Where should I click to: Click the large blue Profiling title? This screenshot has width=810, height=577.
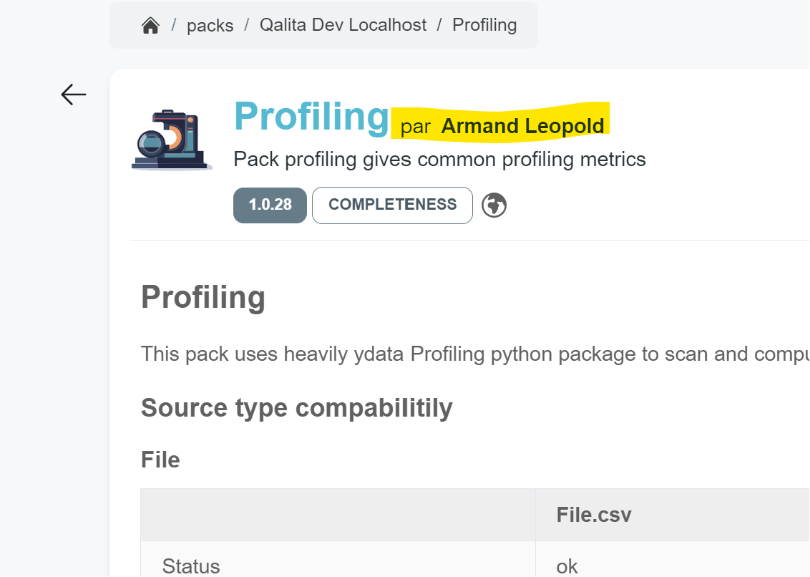pyautogui.click(x=311, y=116)
